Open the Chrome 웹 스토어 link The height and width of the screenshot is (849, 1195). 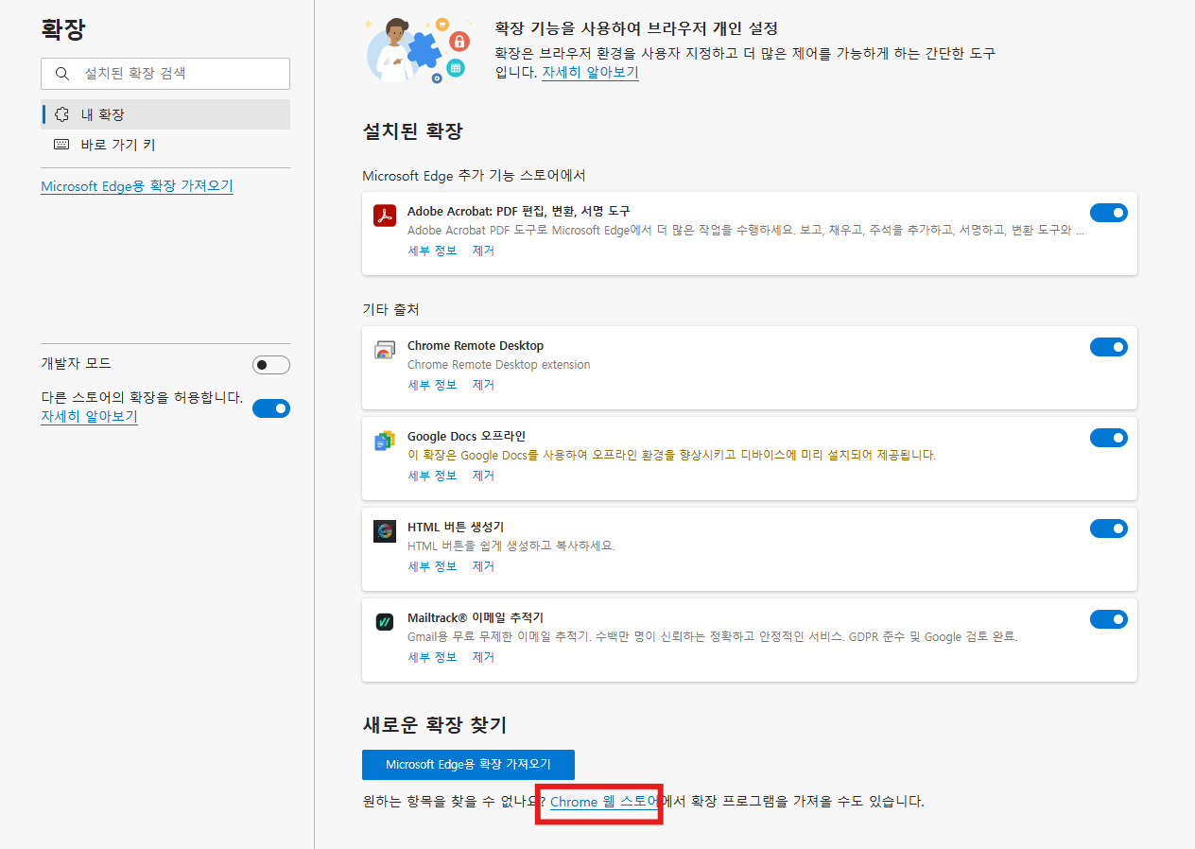(x=604, y=802)
